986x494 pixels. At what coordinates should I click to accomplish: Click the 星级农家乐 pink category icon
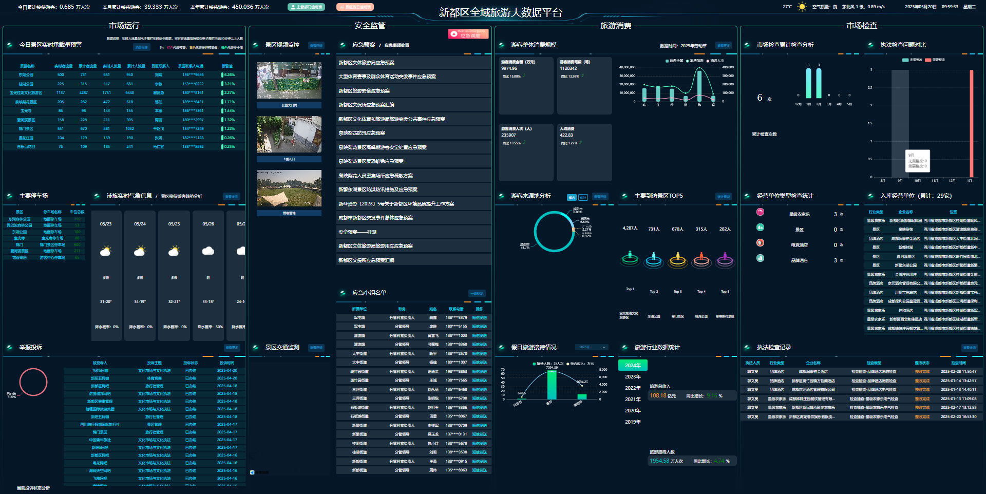click(x=760, y=212)
